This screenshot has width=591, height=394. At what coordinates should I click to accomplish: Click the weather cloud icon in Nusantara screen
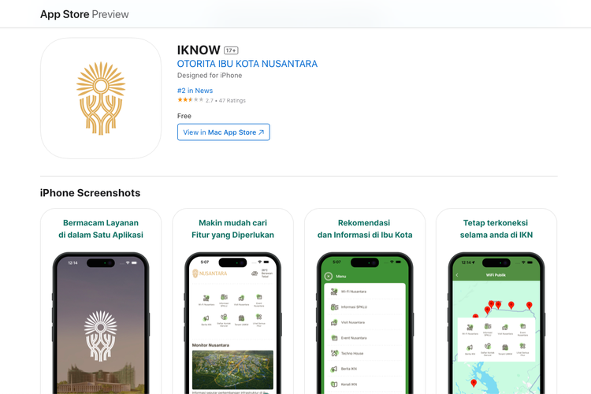[255, 273]
